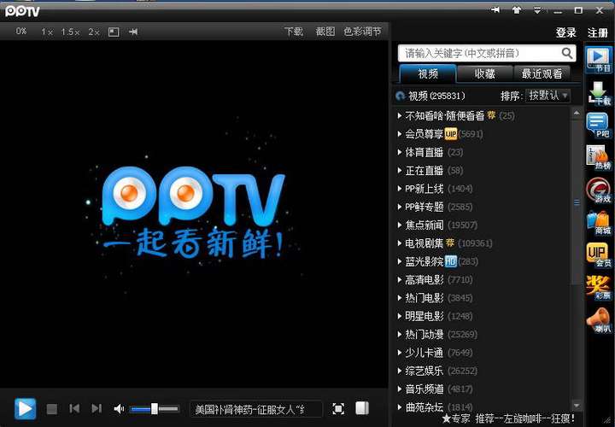
Task: Click the 下载 download sidebar icon
Action: pos(600,92)
